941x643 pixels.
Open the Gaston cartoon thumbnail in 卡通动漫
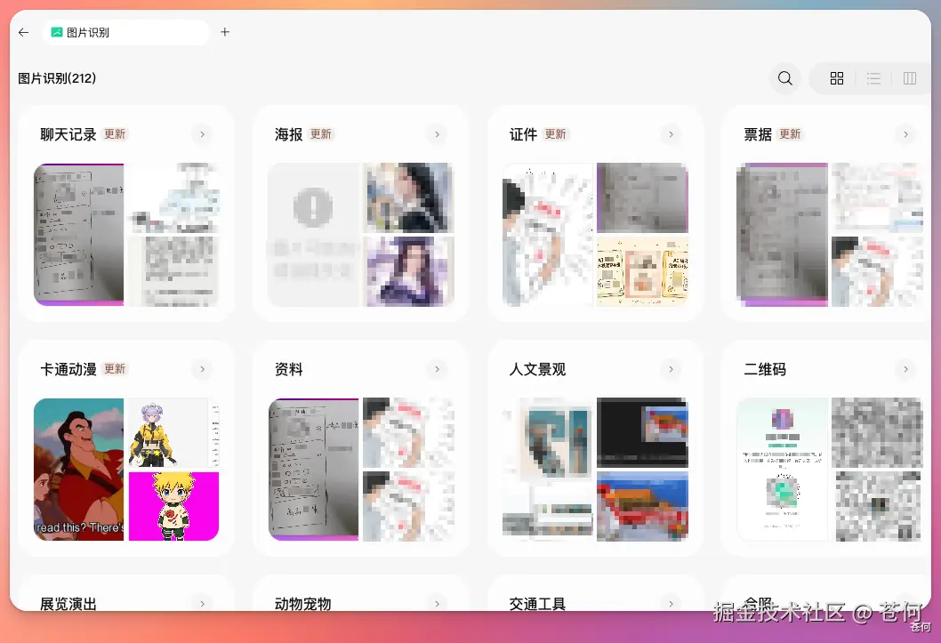78,469
